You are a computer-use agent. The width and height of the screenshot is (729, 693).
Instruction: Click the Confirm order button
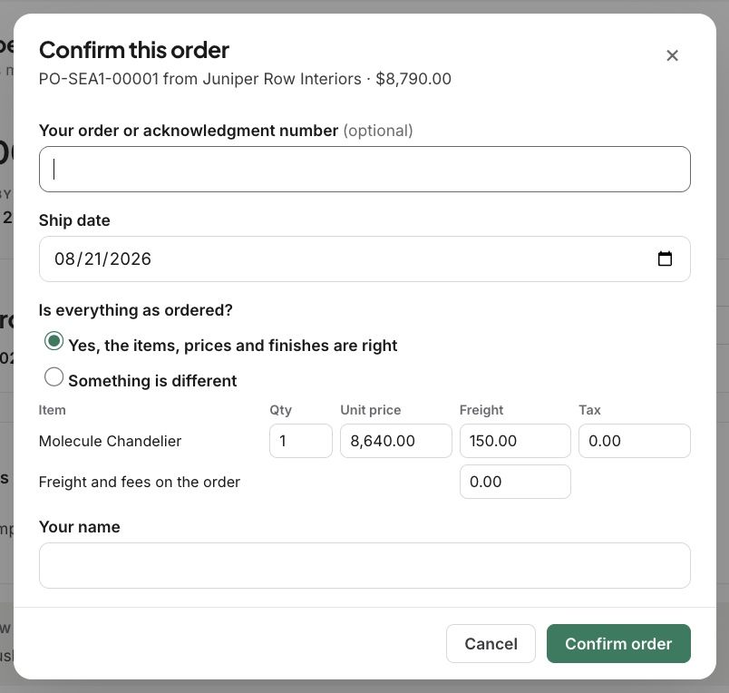tap(618, 643)
